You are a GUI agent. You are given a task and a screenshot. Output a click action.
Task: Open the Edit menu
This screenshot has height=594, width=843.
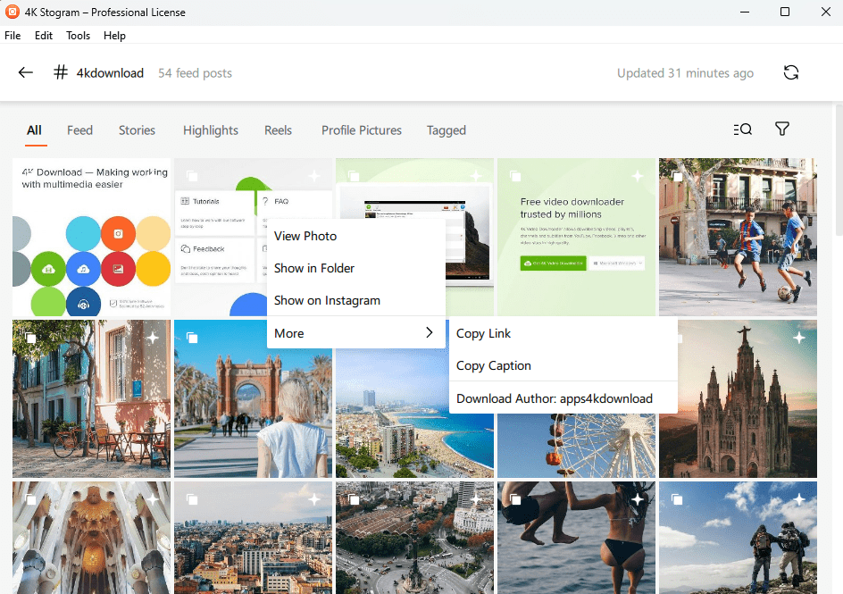click(x=44, y=36)
